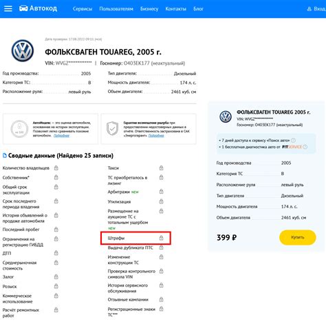The width and height of the screenshot is (326, 322).
Task: Click the lock icon for Такси
Action: [x=162, y=168]
